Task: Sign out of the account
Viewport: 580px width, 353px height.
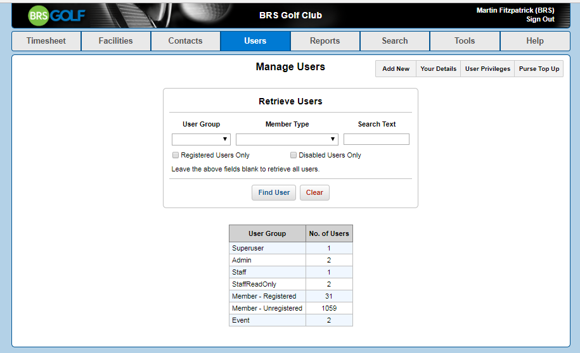Action: coord(540,19)
